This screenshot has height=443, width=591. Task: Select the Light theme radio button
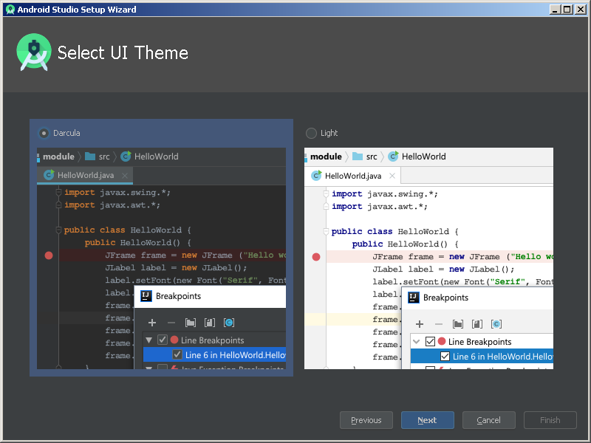[x=311, y=133]
